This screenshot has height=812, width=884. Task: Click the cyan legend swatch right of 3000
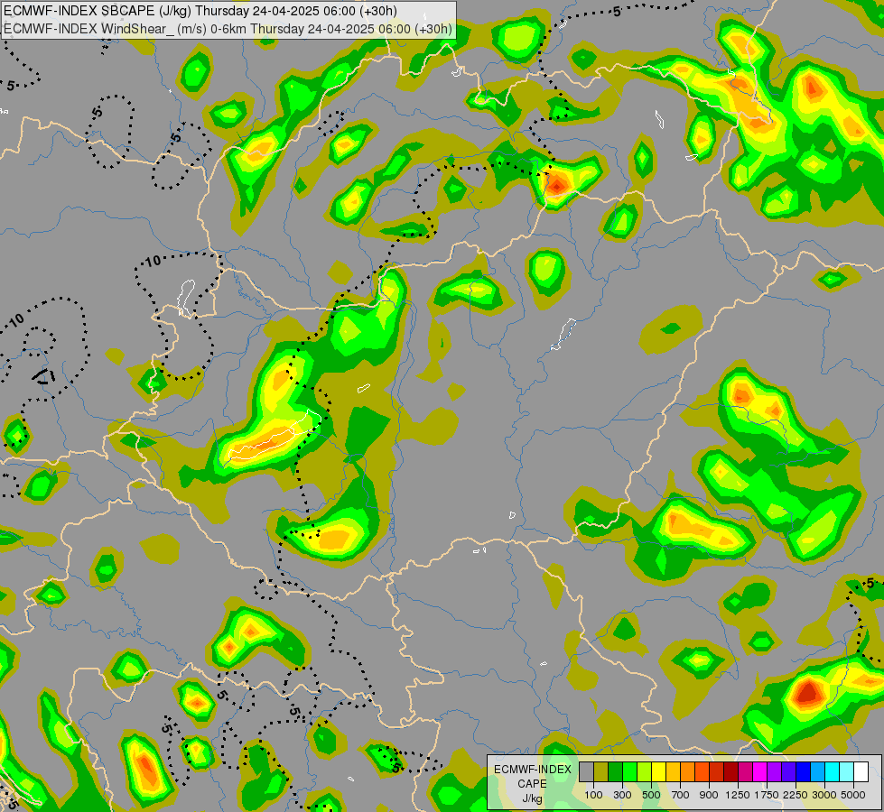(833, 771)
